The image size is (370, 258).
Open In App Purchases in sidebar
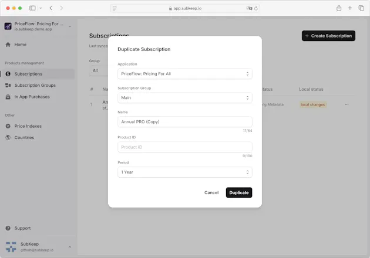pos(37,97)
